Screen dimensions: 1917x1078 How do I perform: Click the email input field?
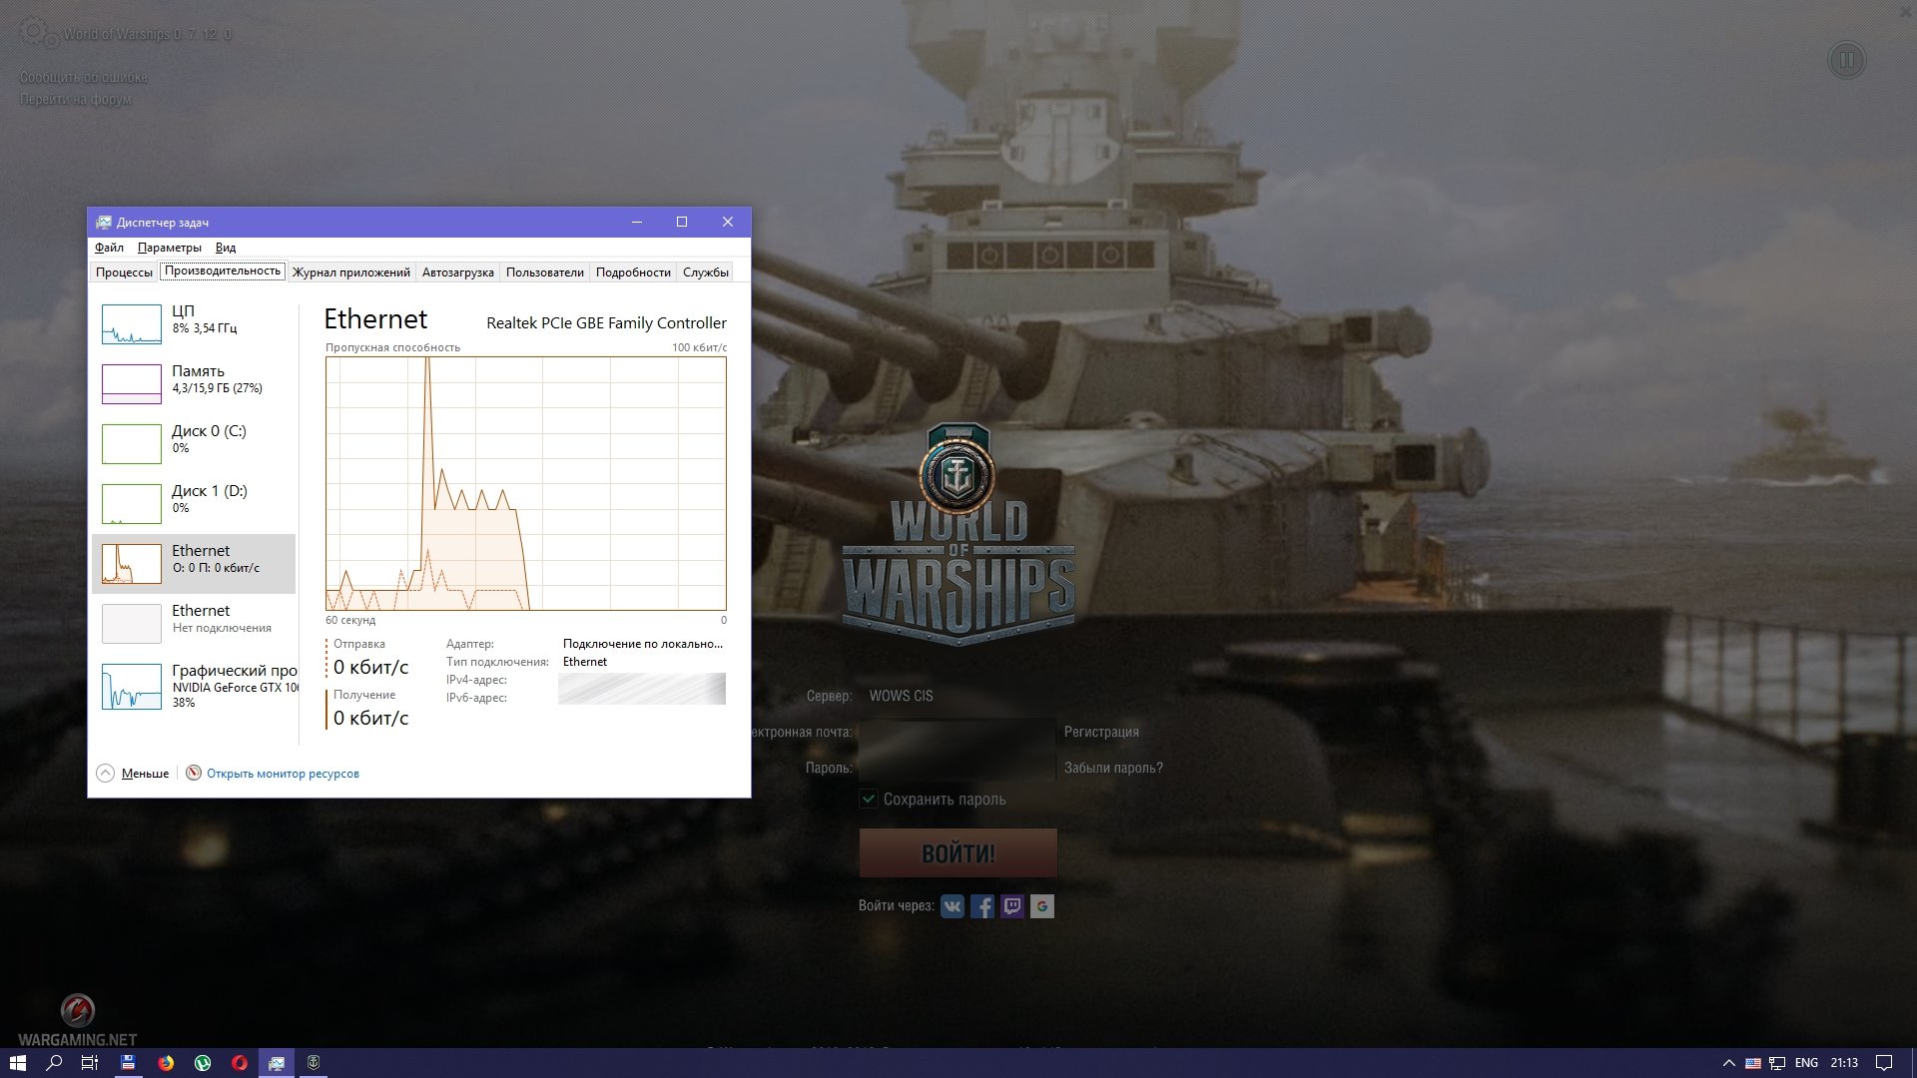958,733
